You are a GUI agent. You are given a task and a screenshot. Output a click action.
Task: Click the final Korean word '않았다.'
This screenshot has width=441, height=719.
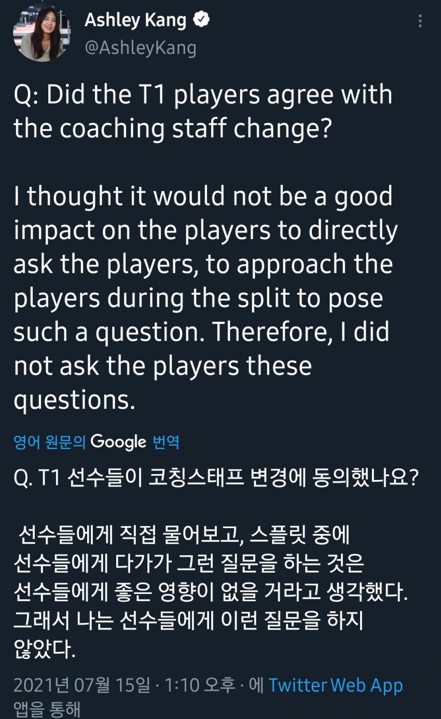tap(45, 649)
